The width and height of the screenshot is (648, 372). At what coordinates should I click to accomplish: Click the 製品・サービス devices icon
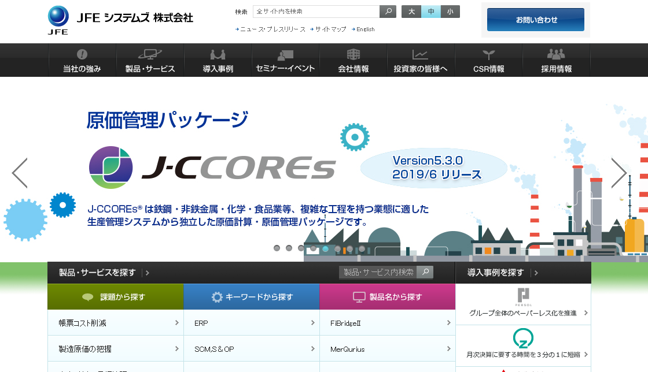pyautogui.click(x=150, y=54)
